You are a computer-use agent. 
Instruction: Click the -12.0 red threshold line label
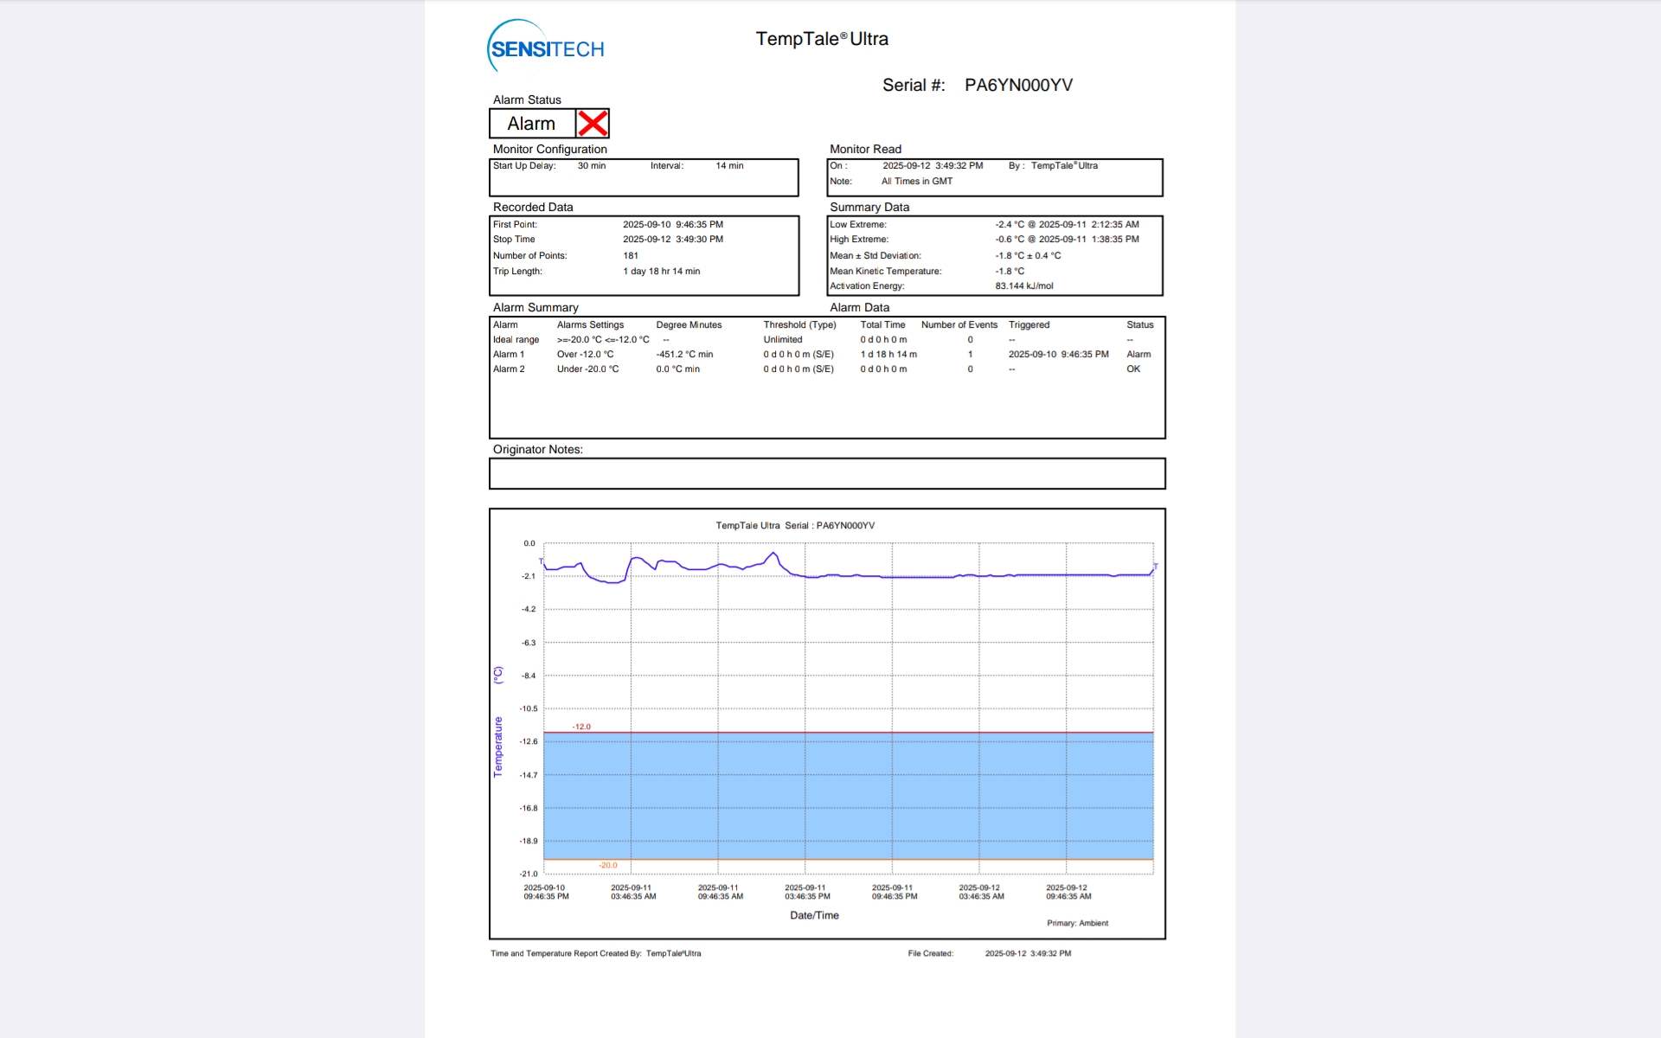coord(581,727)
